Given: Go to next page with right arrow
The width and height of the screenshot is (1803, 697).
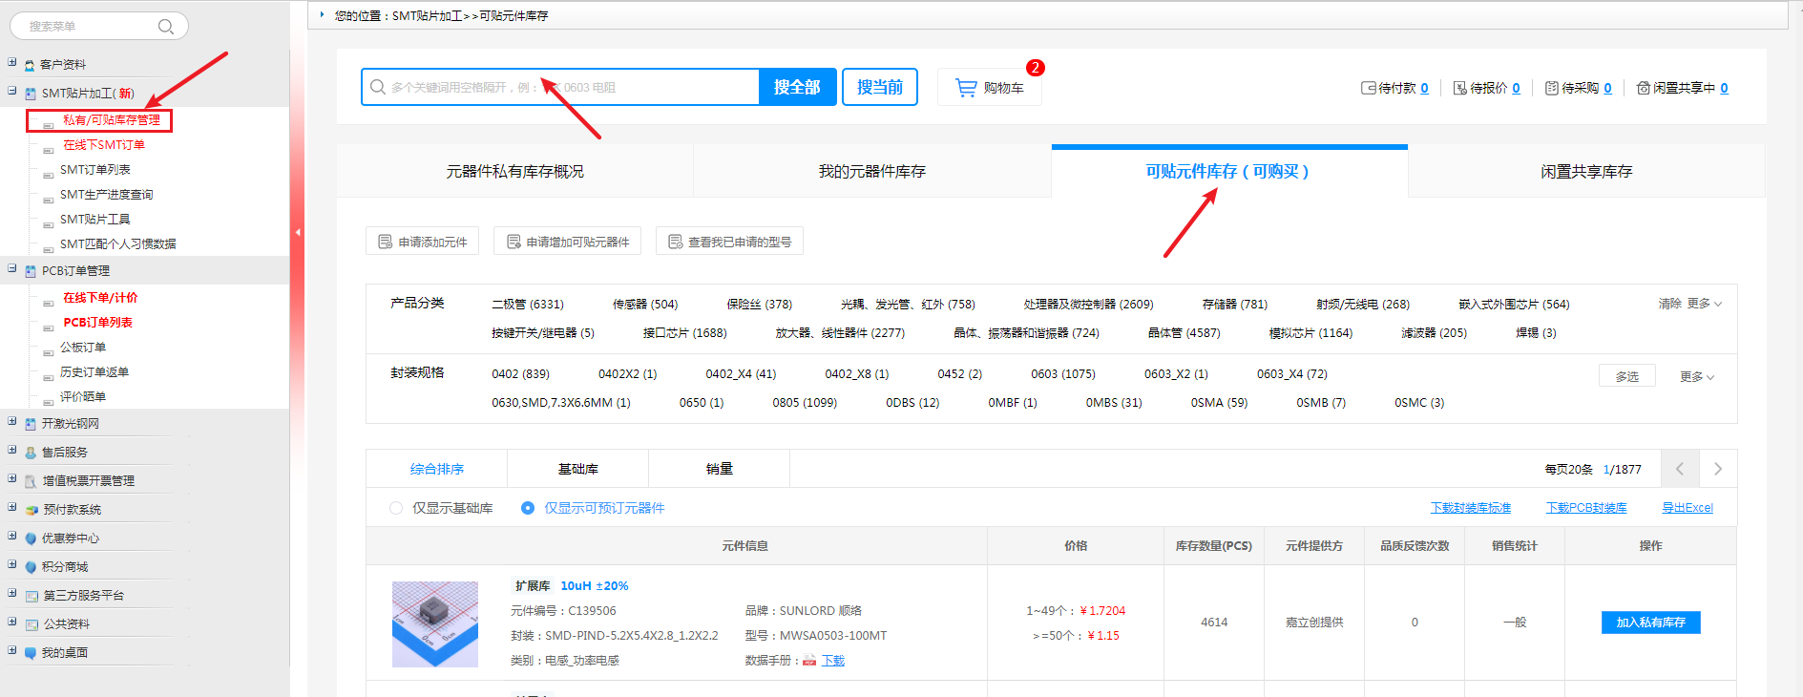Looking at the screenshot, I should pyautogui.click(x=1717, y=469).
